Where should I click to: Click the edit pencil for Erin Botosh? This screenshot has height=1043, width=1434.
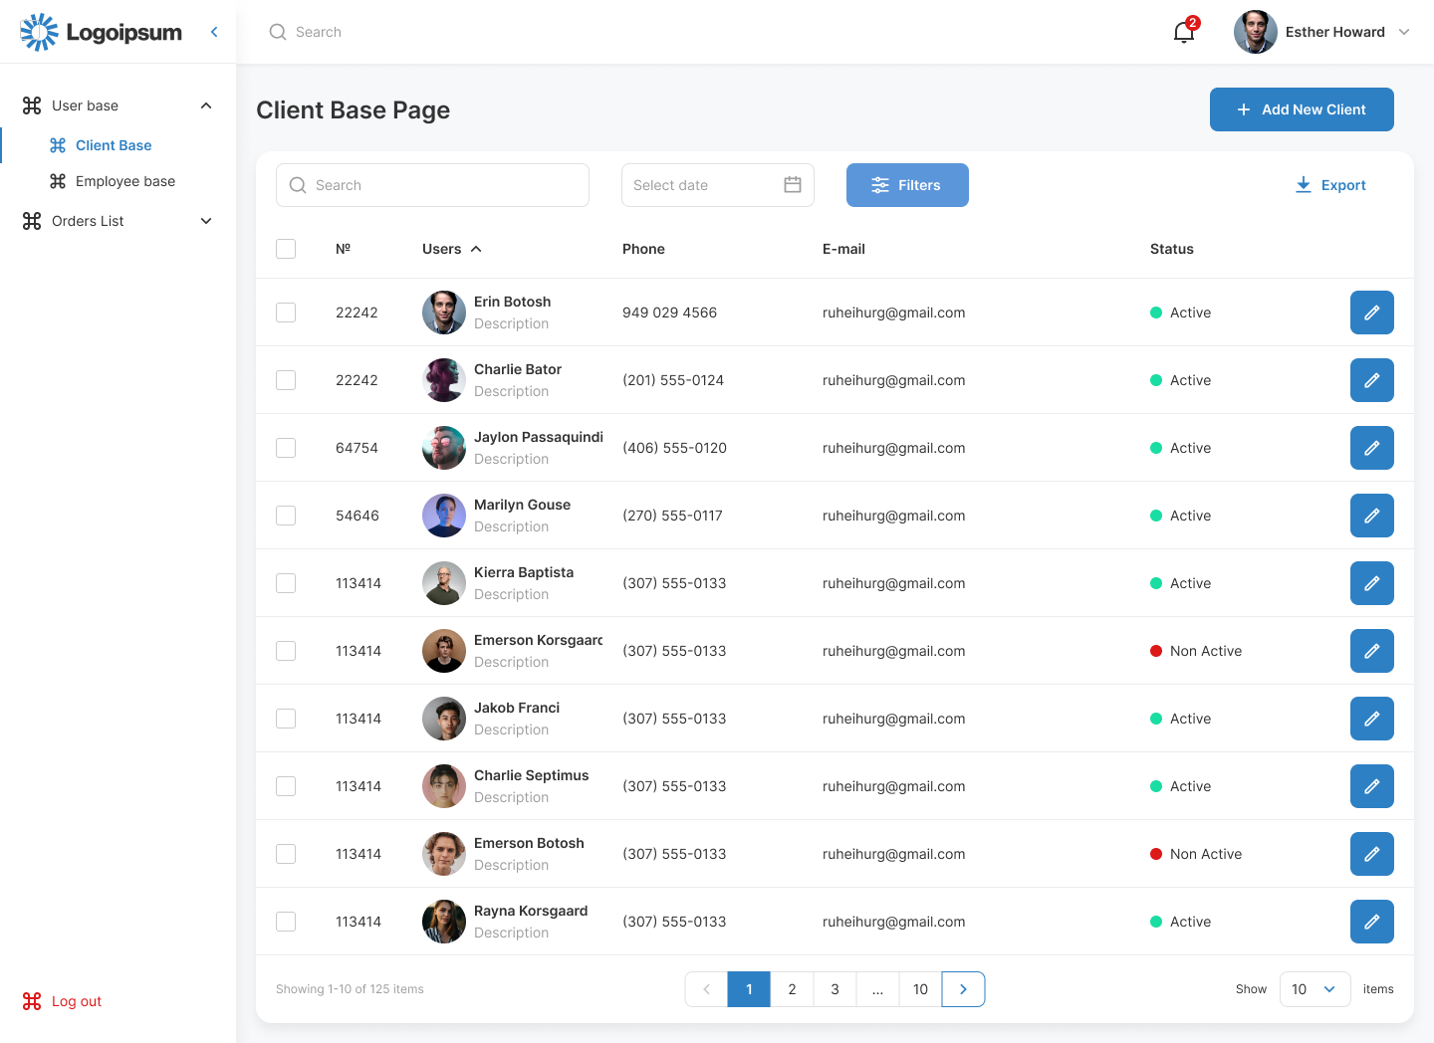click(x=1371, y=313)
